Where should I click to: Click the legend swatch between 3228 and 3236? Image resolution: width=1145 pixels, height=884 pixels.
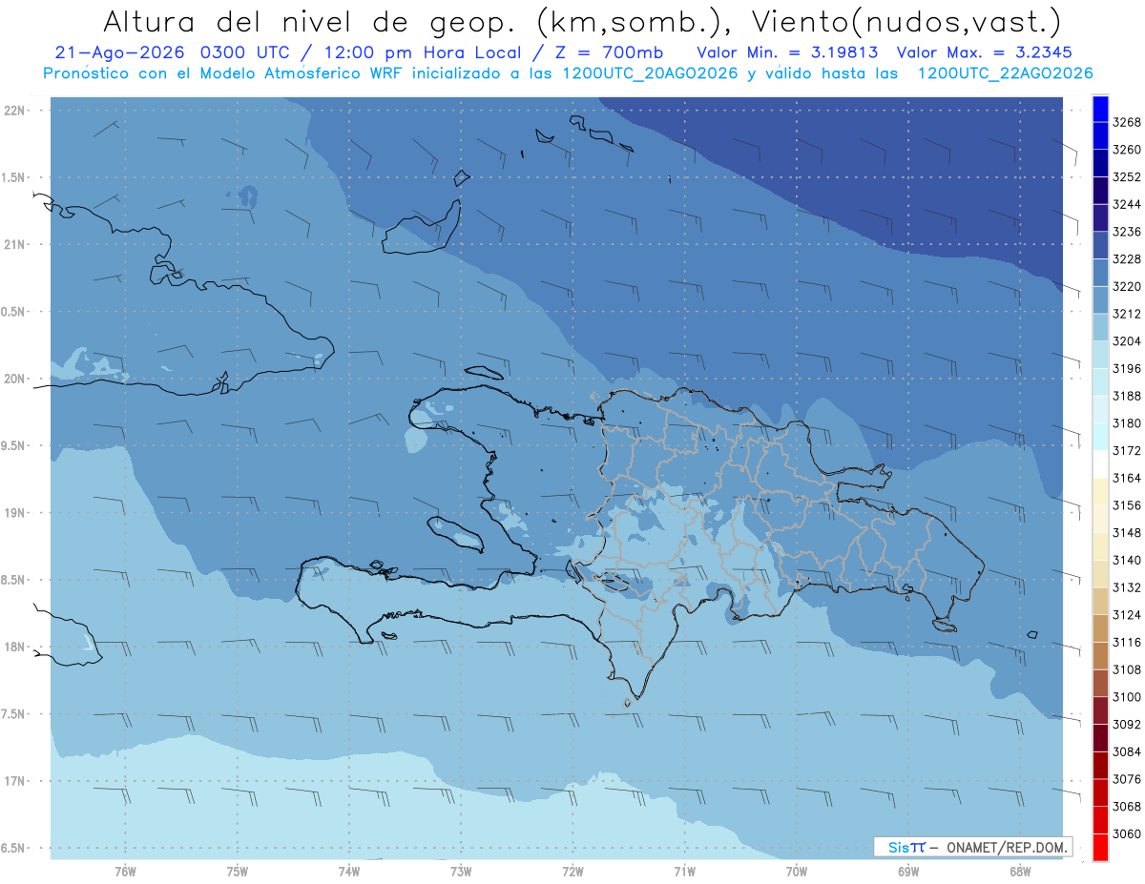point(1100,246)
